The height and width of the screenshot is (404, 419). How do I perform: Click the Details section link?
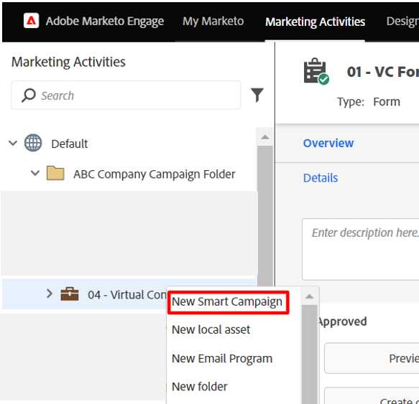pos(321,178)
